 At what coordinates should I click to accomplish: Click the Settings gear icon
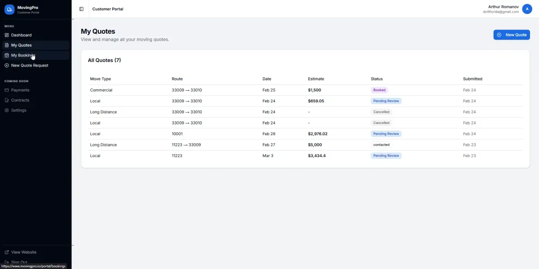point(7,110)
